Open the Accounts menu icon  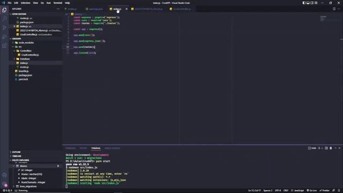point(4,175)
